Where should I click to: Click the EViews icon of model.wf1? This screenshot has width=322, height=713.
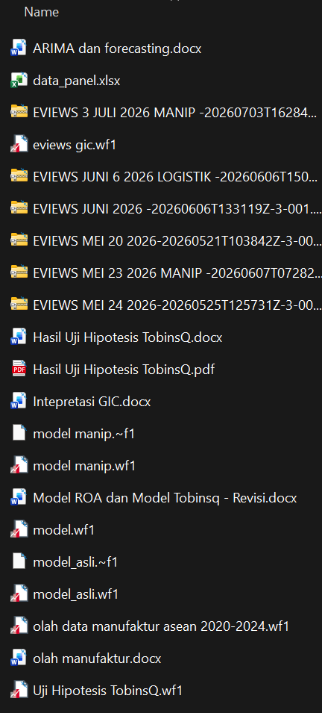click(19, 530)
